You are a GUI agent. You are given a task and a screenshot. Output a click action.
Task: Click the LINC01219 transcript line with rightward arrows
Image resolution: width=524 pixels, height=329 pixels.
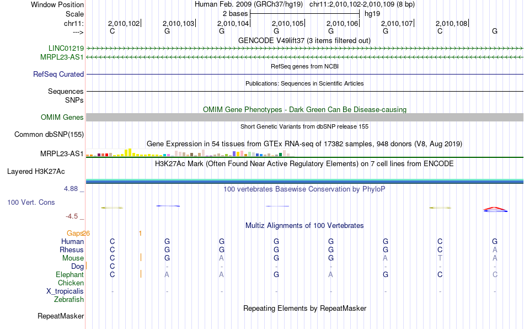(305, 49)
